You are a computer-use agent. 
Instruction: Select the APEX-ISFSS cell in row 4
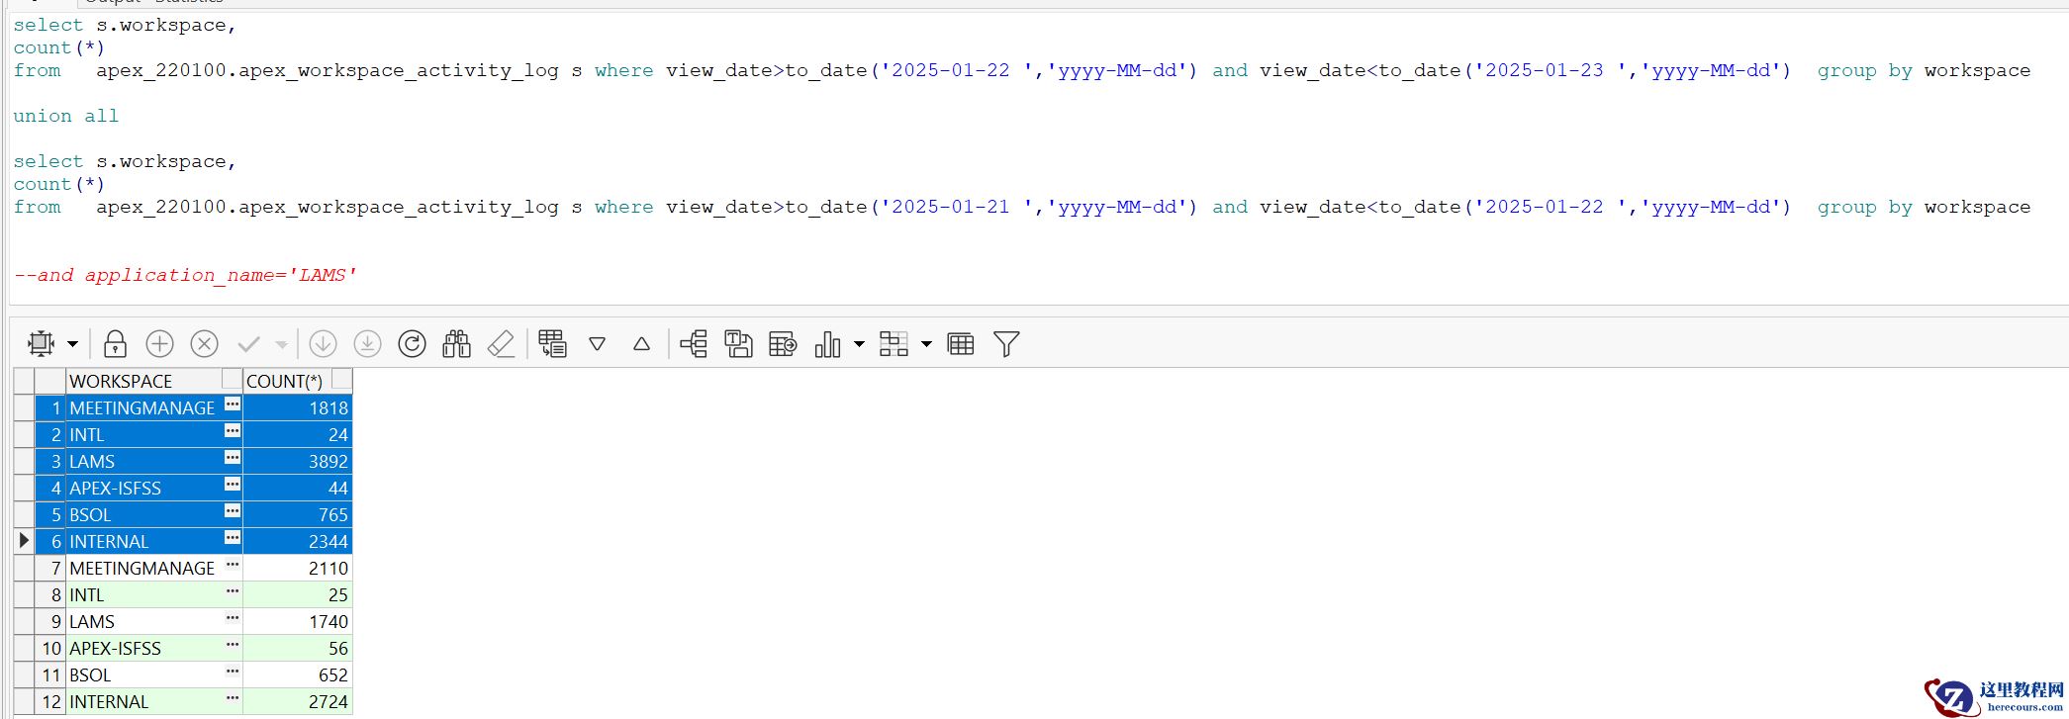tap(154, 488)
